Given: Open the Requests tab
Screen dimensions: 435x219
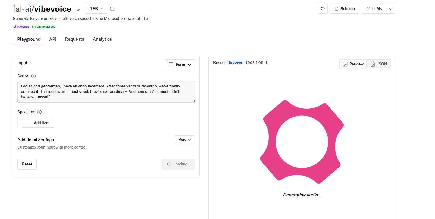Looking at the screenshot, I should coord(74,39).
